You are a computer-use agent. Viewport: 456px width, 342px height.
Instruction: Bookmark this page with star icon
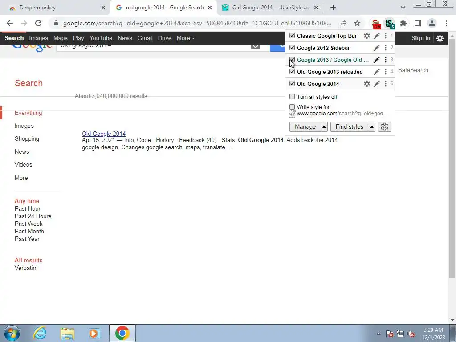357,23
